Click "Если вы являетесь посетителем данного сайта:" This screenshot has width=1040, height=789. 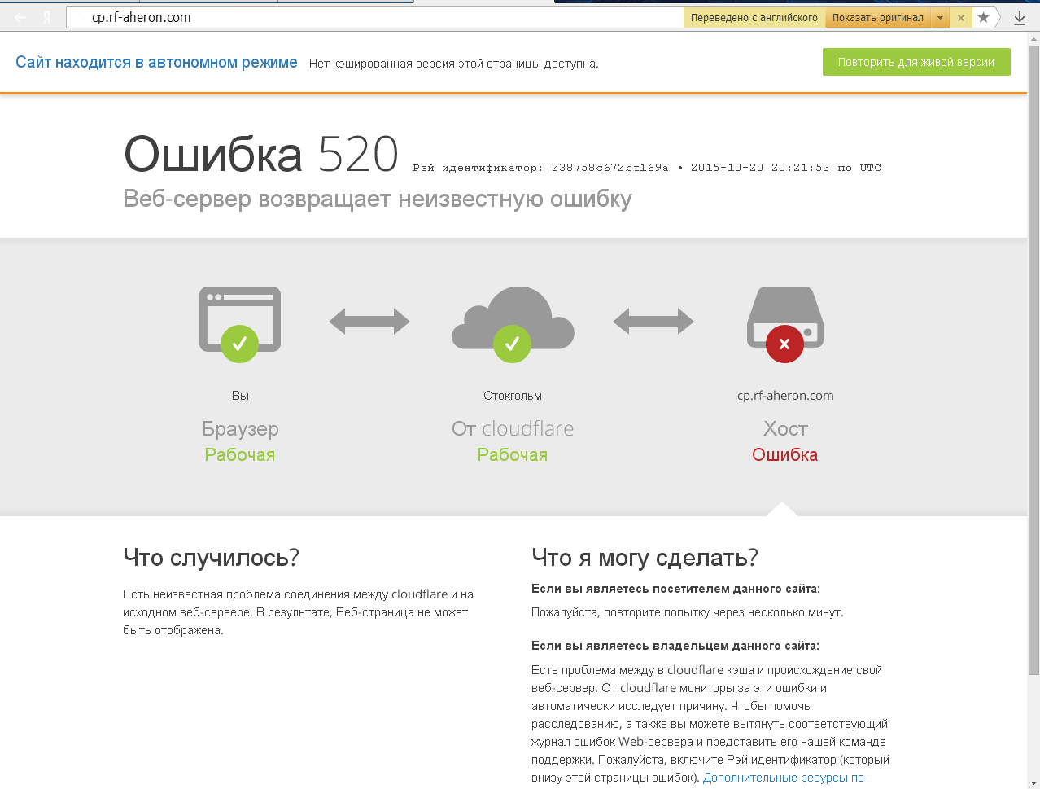coord(675,589)
